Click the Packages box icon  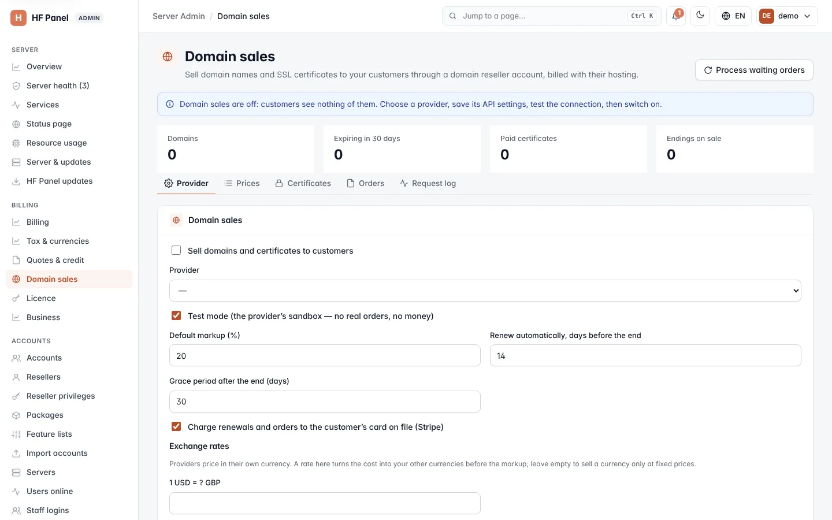[x=16, y=415]
